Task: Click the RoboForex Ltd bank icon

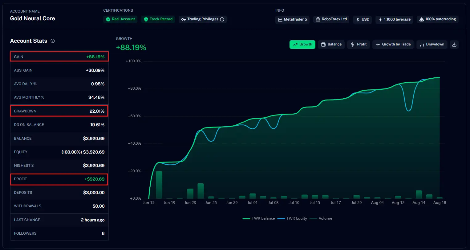Action: 318,19
